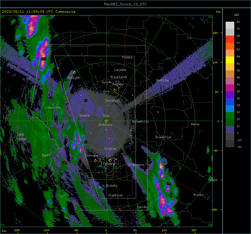Click the 45 value on dBZ legend
The image size is (251, 234).
pos(238,77)
